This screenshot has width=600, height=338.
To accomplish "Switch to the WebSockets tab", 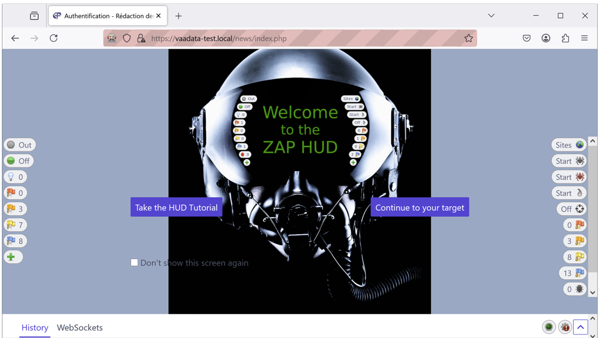I will tap(79, 327).
